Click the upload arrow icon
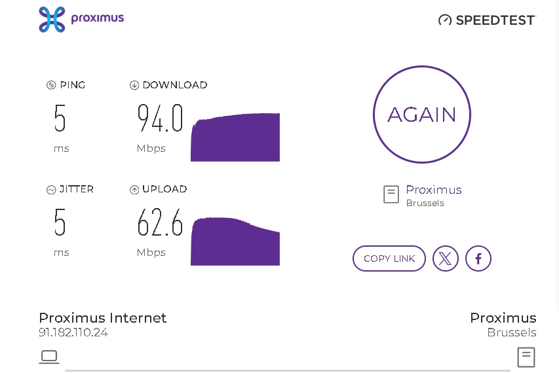This screenshot has height=373, width=559. click(x=134, y=190)
